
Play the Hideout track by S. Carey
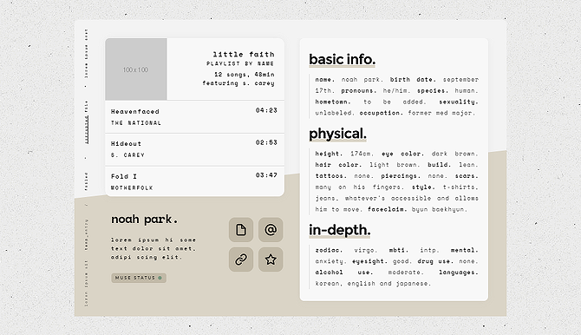point(194,149)
